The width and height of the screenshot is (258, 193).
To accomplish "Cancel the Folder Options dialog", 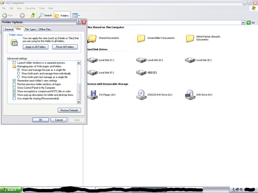I will pyautogui.click(x=59, y=120).
